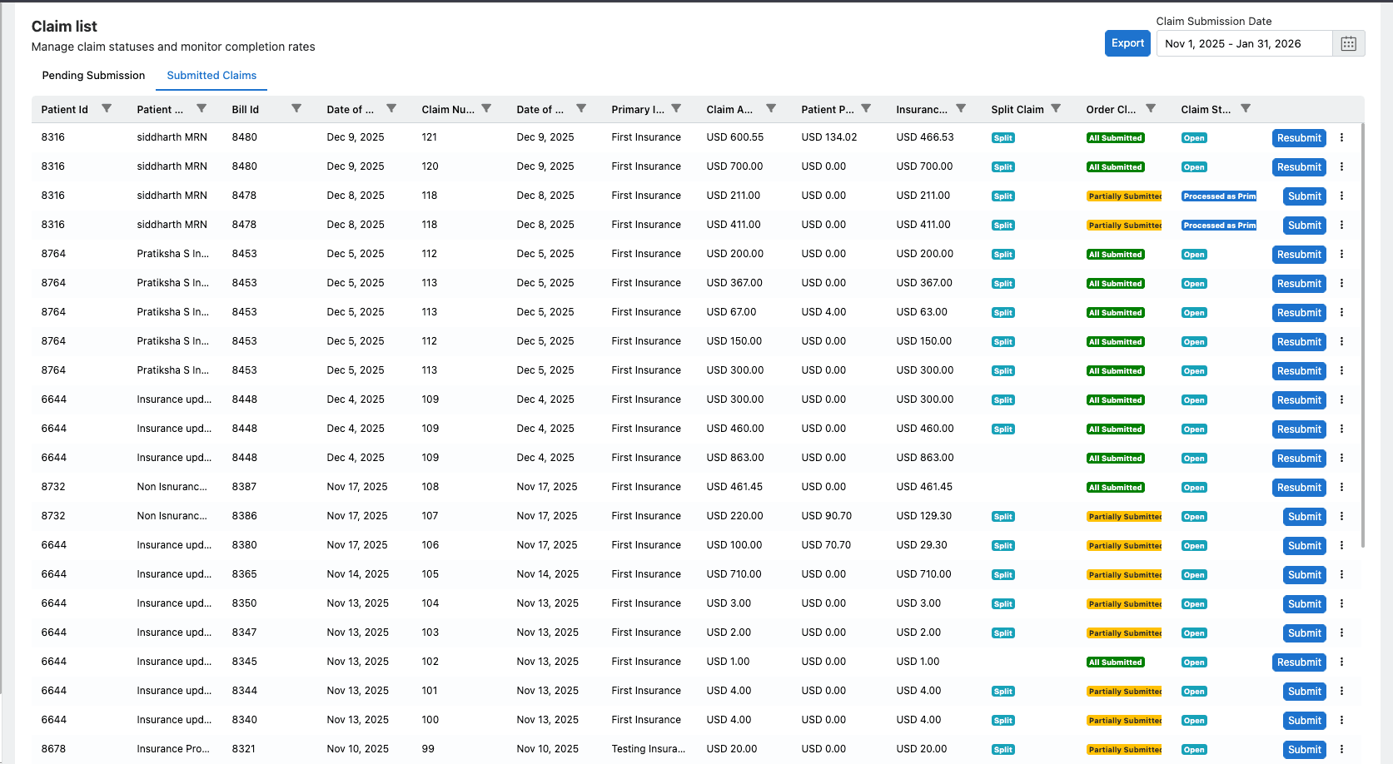This screenshot has height=764, width=1393.
Task: Expand the options menu for the USD 460.00 claim
Action: (x=1341, y=429)
